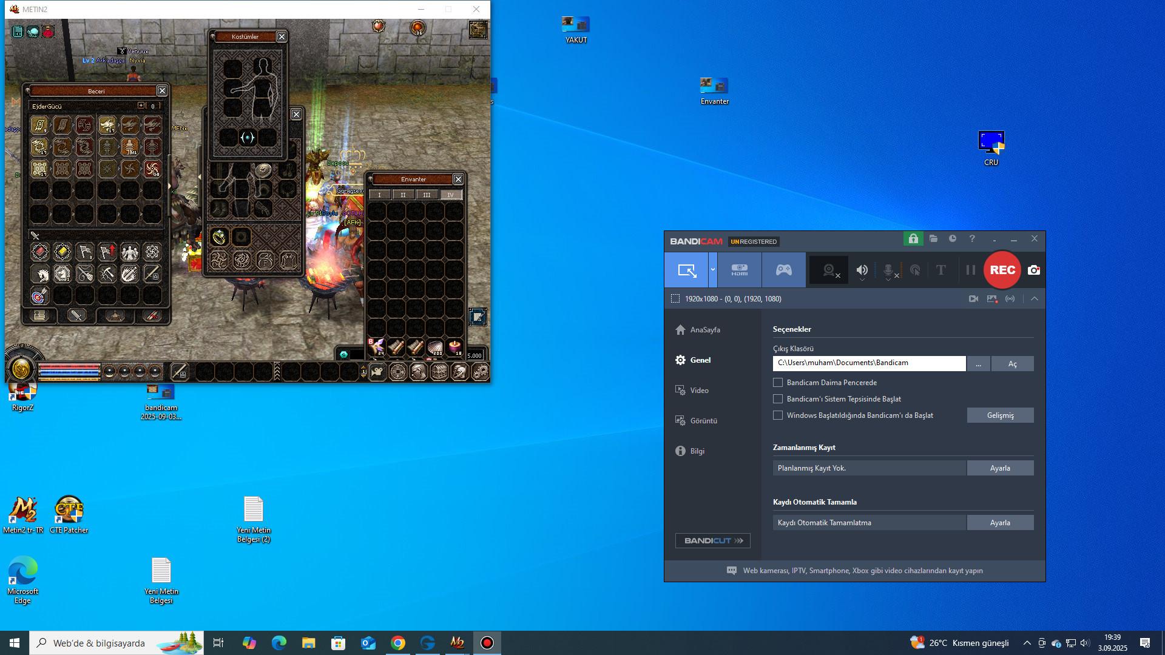The width and height of the screenshot is (1165, 655).
Task: Open Speaker dropdown arrow under sound icon
Action: point(862,280)
